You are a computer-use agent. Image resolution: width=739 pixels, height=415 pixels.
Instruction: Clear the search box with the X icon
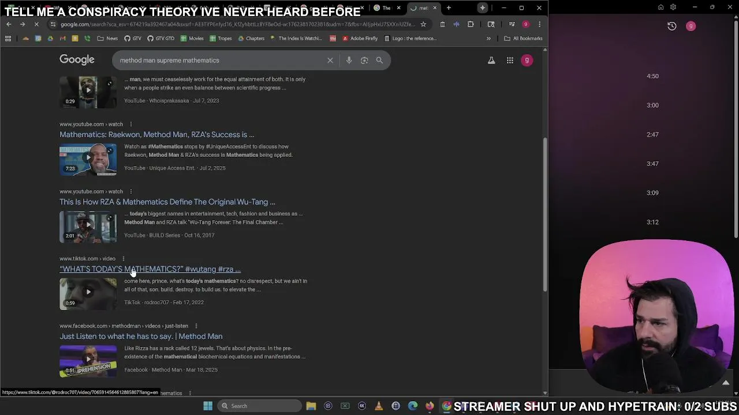click(330, 60)
